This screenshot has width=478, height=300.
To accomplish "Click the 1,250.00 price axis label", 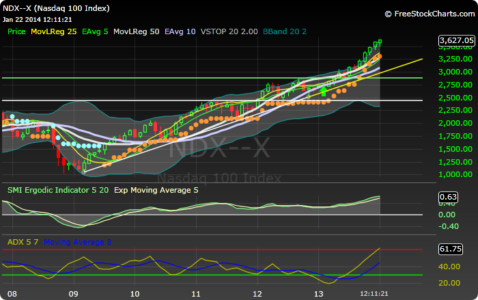I will pos(455,162).
